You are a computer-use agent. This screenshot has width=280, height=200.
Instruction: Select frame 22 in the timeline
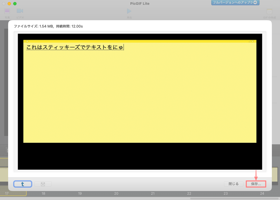click(x=189, y=194)
